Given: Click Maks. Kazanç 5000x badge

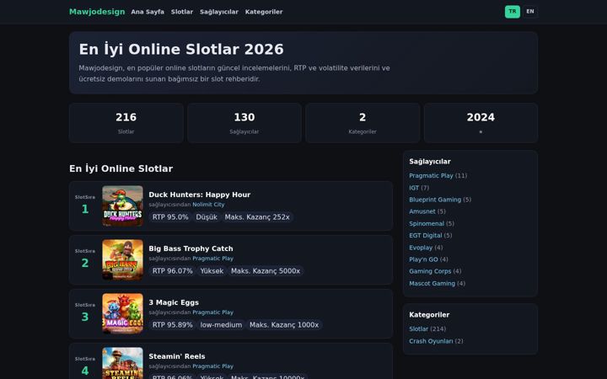Looking at the screenshot, I should tap(266, 271).
